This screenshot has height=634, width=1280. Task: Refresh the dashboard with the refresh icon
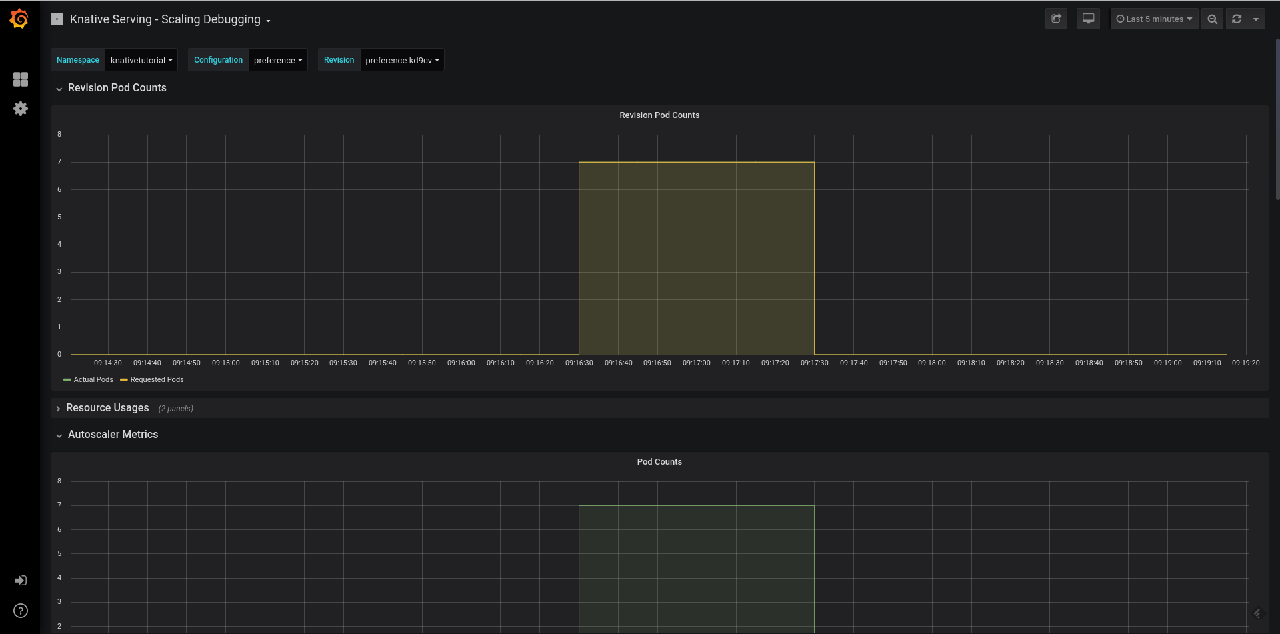pyautogui.click(x=1237, y=19)
